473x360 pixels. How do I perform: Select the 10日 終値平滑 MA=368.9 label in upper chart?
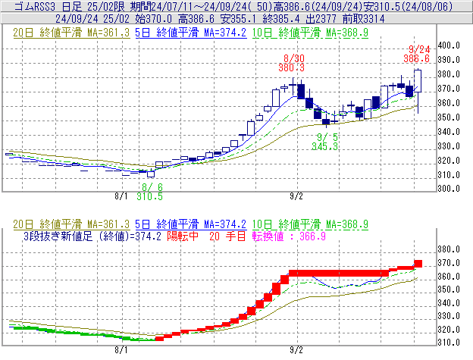point(310,33)
